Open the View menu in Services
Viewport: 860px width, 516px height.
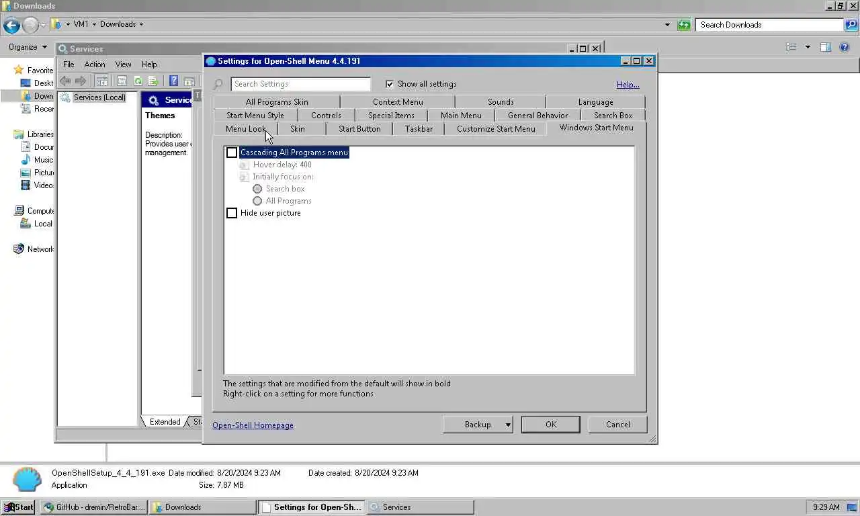click(123, 64)
